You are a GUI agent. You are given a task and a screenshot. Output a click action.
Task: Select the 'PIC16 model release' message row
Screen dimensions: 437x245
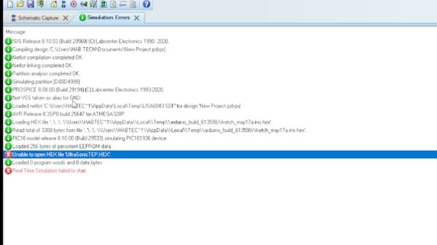86,138
